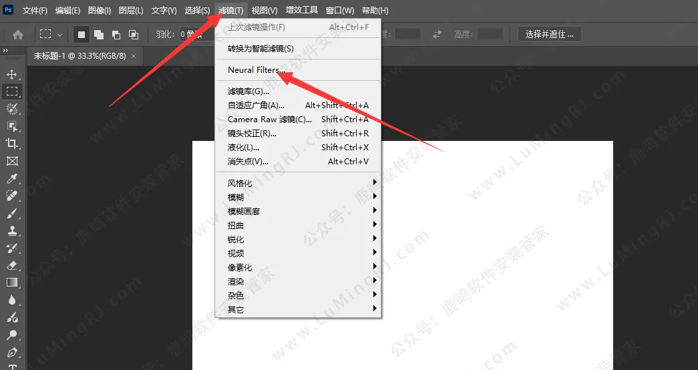The height and width of the screenshot is (370, 698).
Task: Open 液化(L)... liquify filter
Action: [298, 148]
